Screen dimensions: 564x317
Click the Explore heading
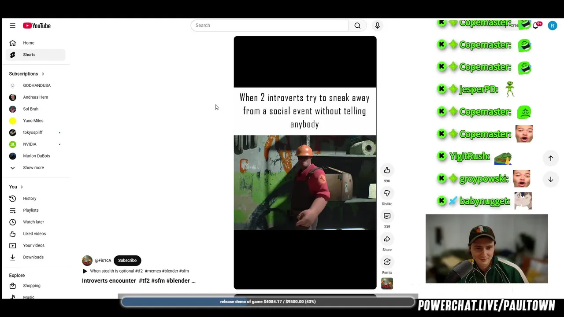(x=17, y=275)
